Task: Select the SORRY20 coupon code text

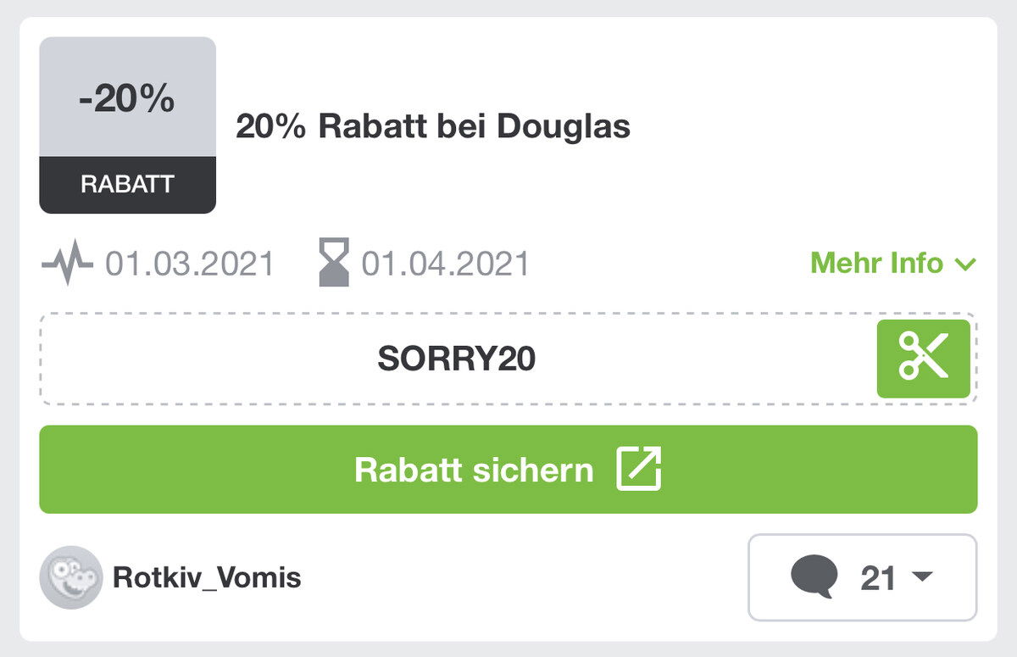Action: coord(457,359)
